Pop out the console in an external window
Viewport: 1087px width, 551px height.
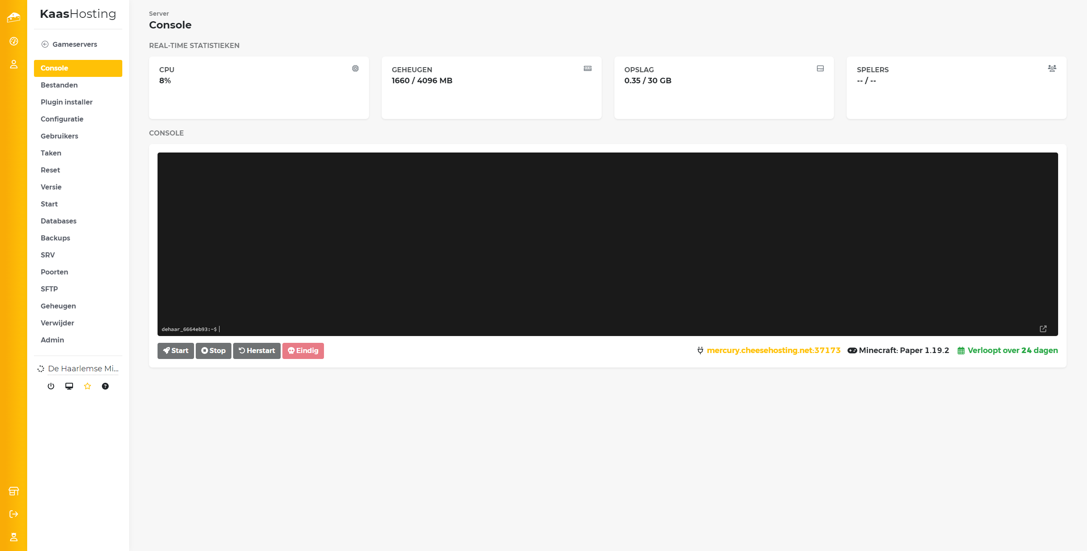coord(1043,329)
